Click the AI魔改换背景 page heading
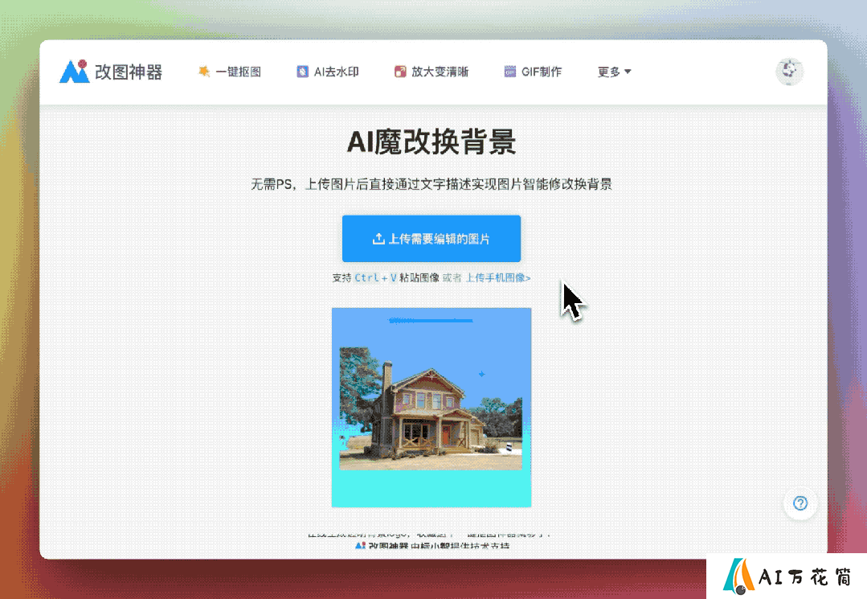The height and width of the screenshot is (599, 867). (431, 142)
